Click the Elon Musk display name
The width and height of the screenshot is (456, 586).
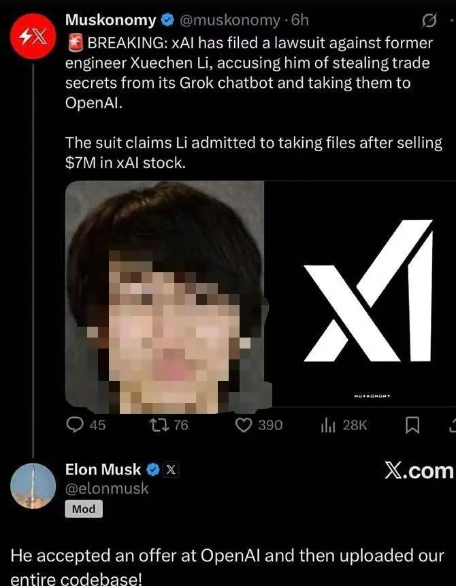point(103,470)
